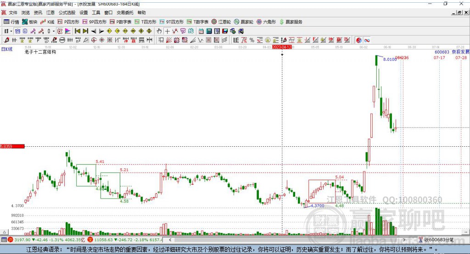This screenshot has width=470, height=254.
Task: Click the 赢家服务 button
Action: (x=291, y=22)
